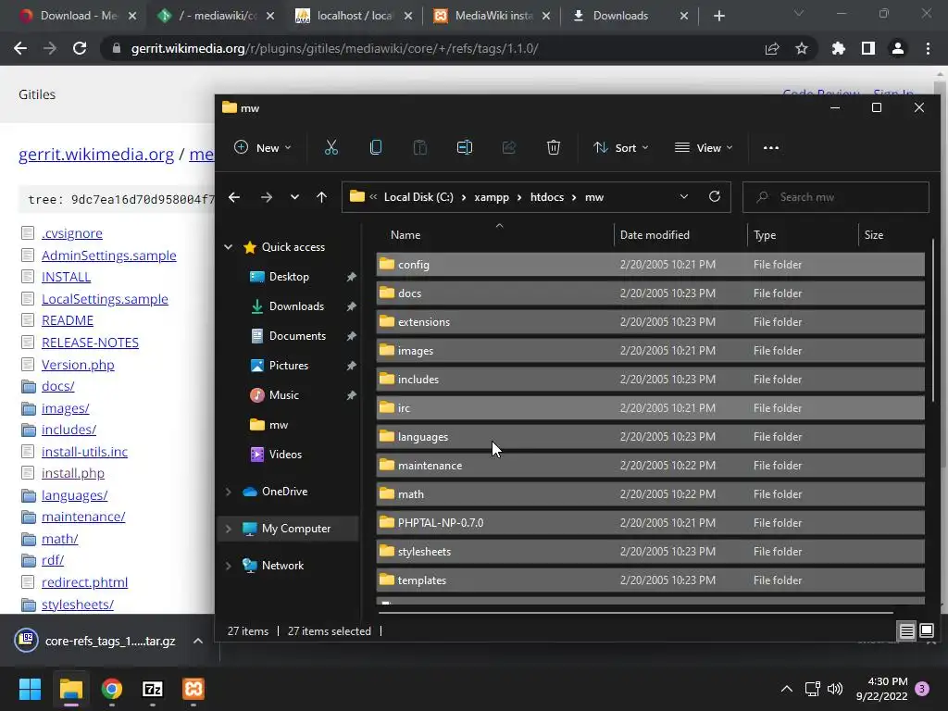Image resolution: width=948 pixels, height=711 pixels.
Task: Open the maintenance/ folder link on Gitiles
Action: (83, 517)
